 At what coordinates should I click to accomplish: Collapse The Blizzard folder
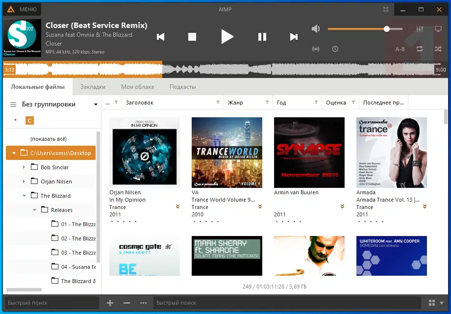(x=24, y=196)
